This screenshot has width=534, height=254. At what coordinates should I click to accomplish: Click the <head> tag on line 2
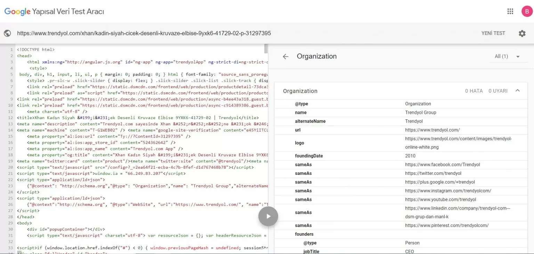click(x=24, y=56)
